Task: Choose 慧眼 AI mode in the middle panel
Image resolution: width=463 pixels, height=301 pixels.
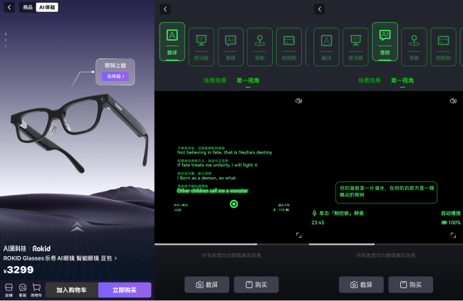Action: click(231, 47)
